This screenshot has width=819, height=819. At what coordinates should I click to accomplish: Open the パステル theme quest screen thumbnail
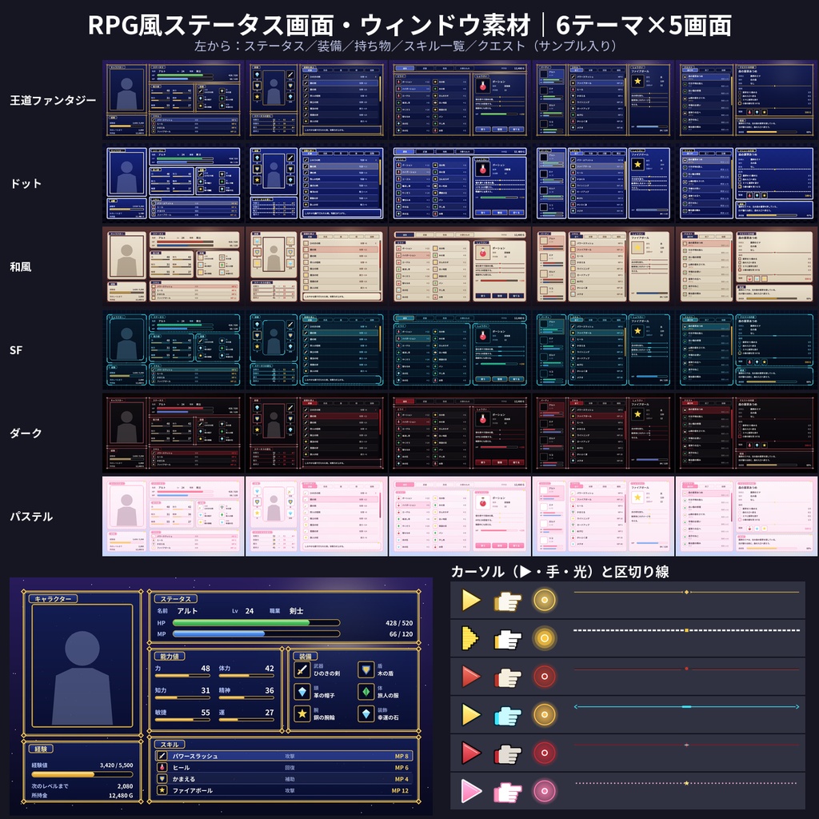pyautogui.click(x=746, y=516)
